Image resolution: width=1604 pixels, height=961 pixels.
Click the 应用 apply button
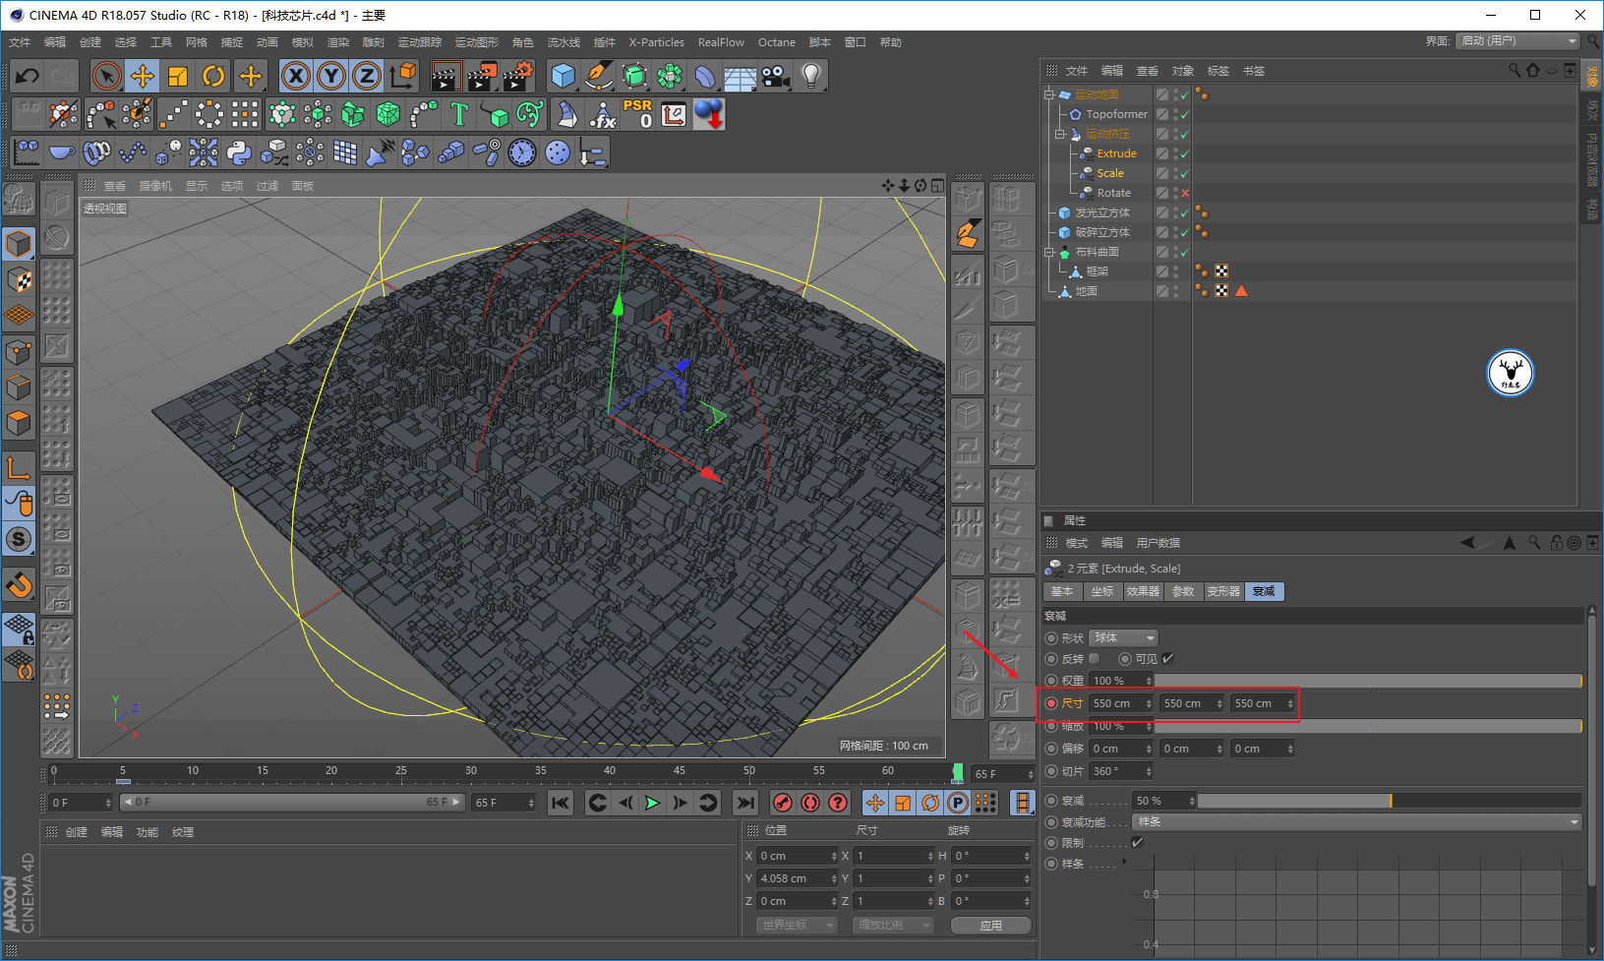[x=990, y=926]
